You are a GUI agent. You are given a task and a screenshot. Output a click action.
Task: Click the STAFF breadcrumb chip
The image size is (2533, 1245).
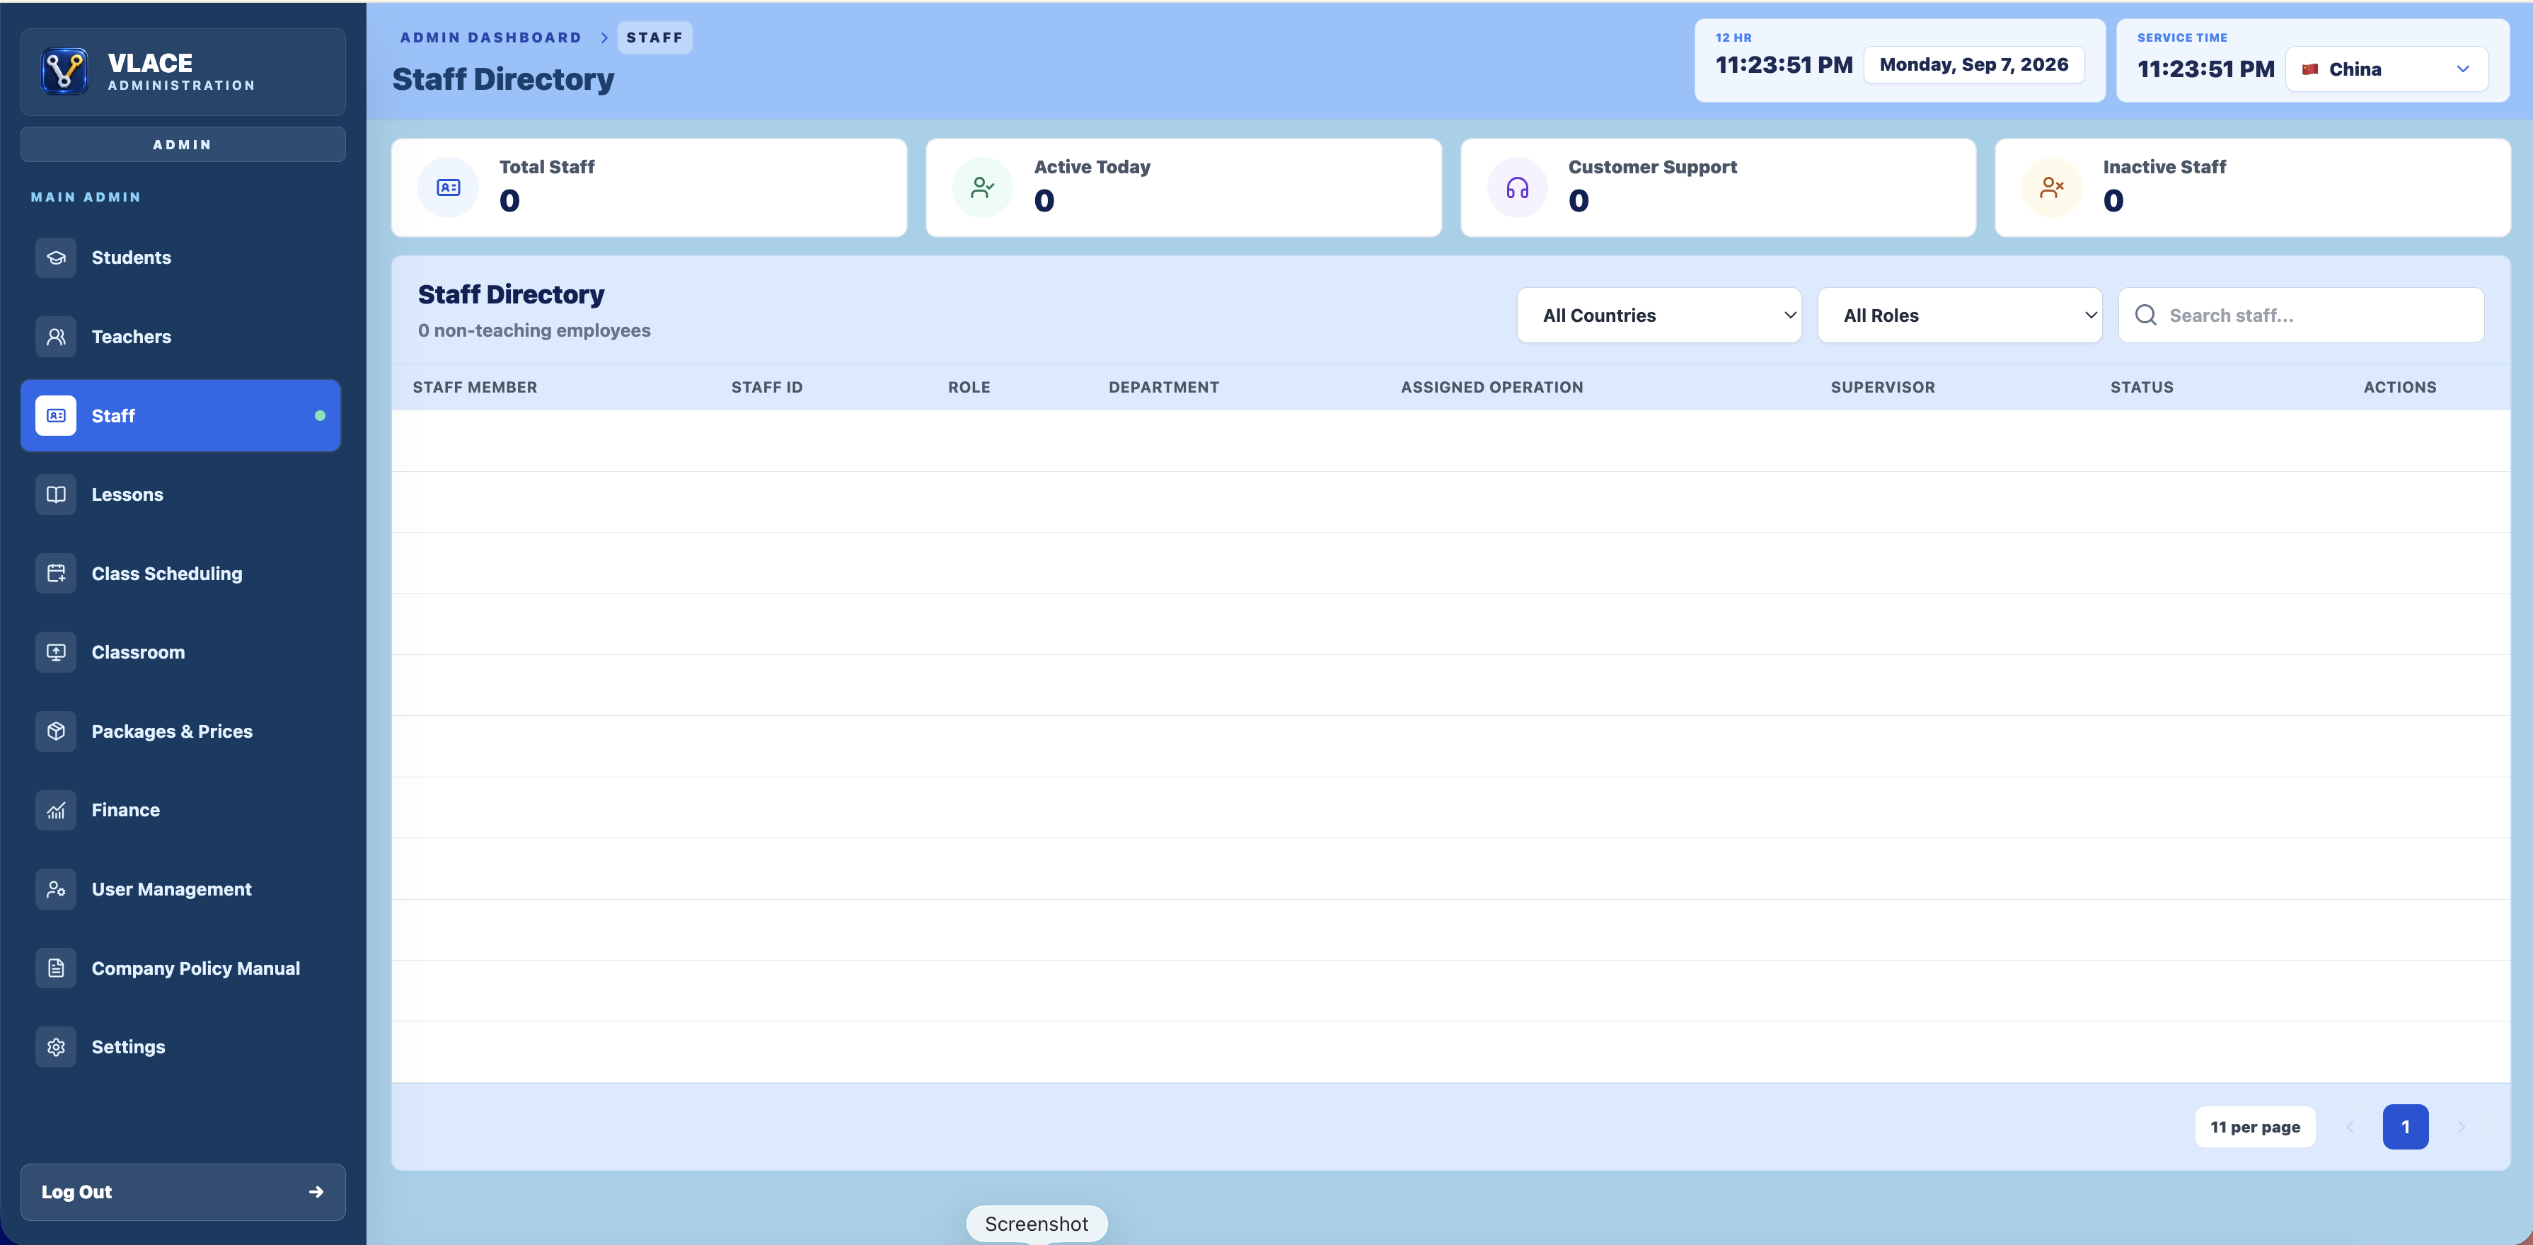(655, 37)
